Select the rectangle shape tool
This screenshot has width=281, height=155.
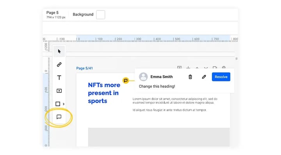58,104
